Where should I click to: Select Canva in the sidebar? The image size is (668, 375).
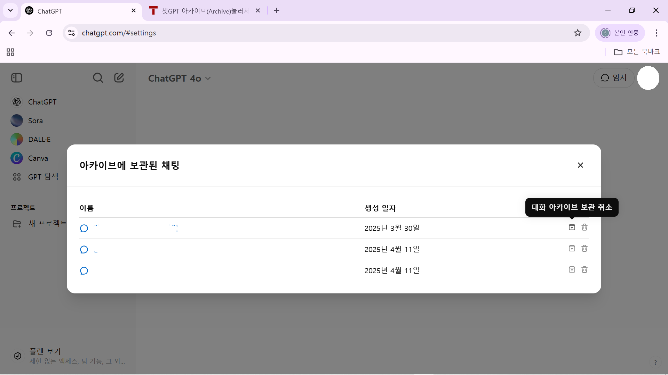(38, 158)
